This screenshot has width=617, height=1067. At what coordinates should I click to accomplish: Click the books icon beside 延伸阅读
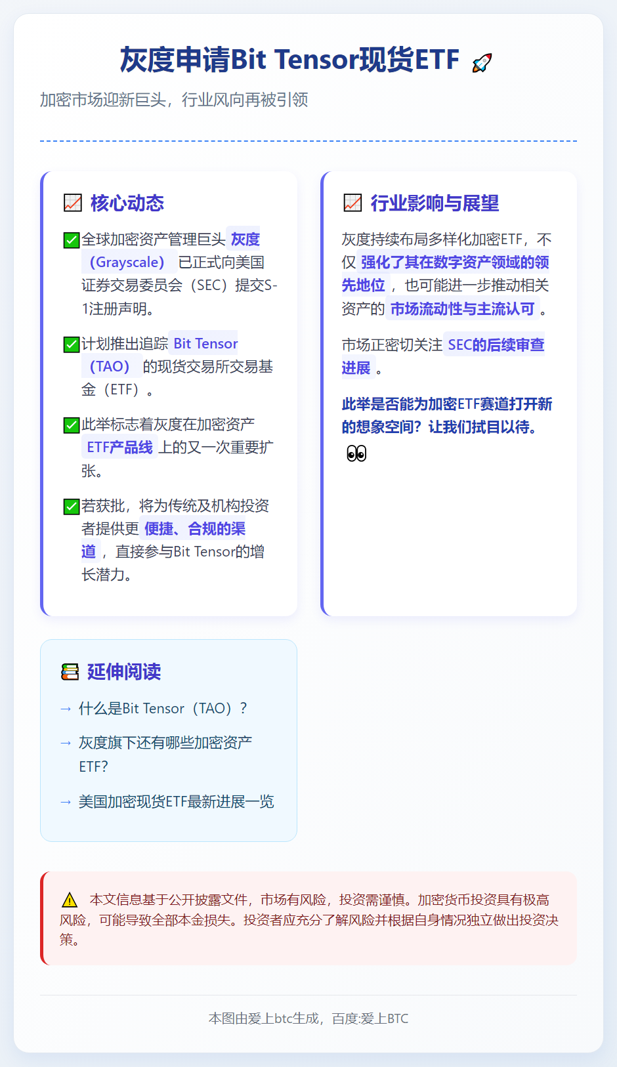pos(70,671)
